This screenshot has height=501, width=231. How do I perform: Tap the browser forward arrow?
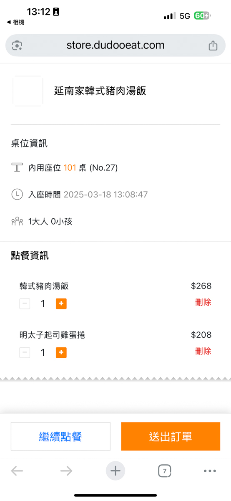66,471
